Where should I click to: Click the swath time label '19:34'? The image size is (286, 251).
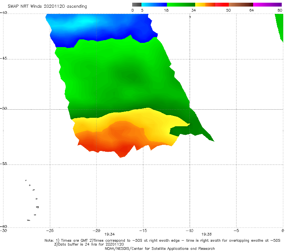tap(109, 234)
